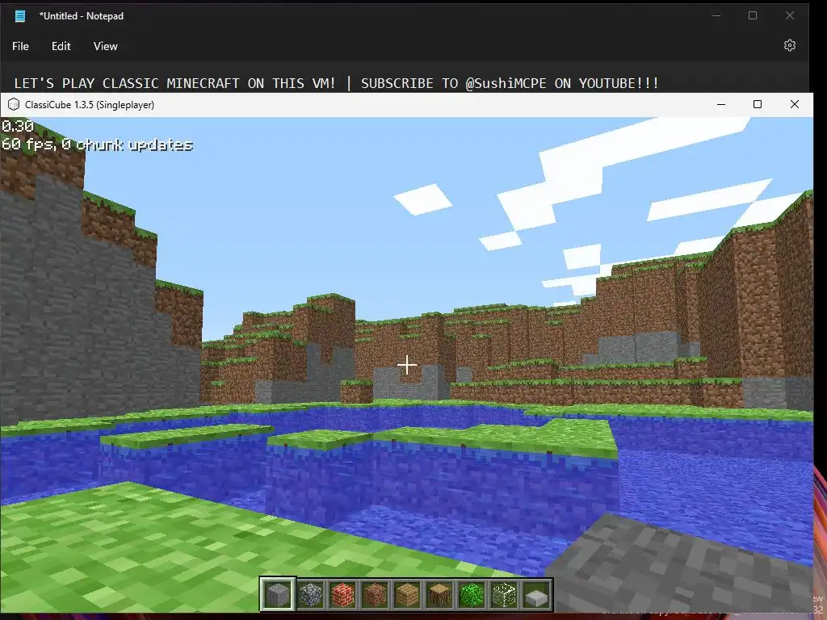Open Notepad settings gear
The width and height of the screenshot is (827, 620).
(x=790, y=45)
